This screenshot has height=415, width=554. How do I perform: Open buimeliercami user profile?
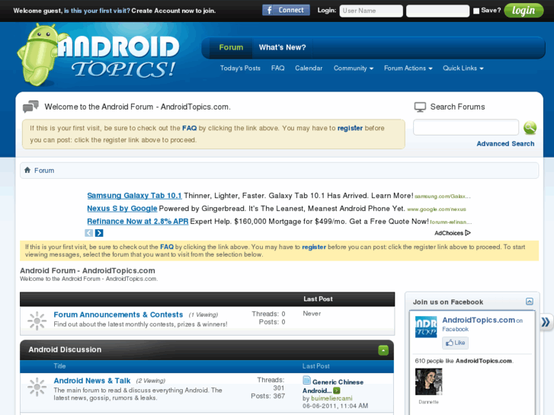click(331, 398)
